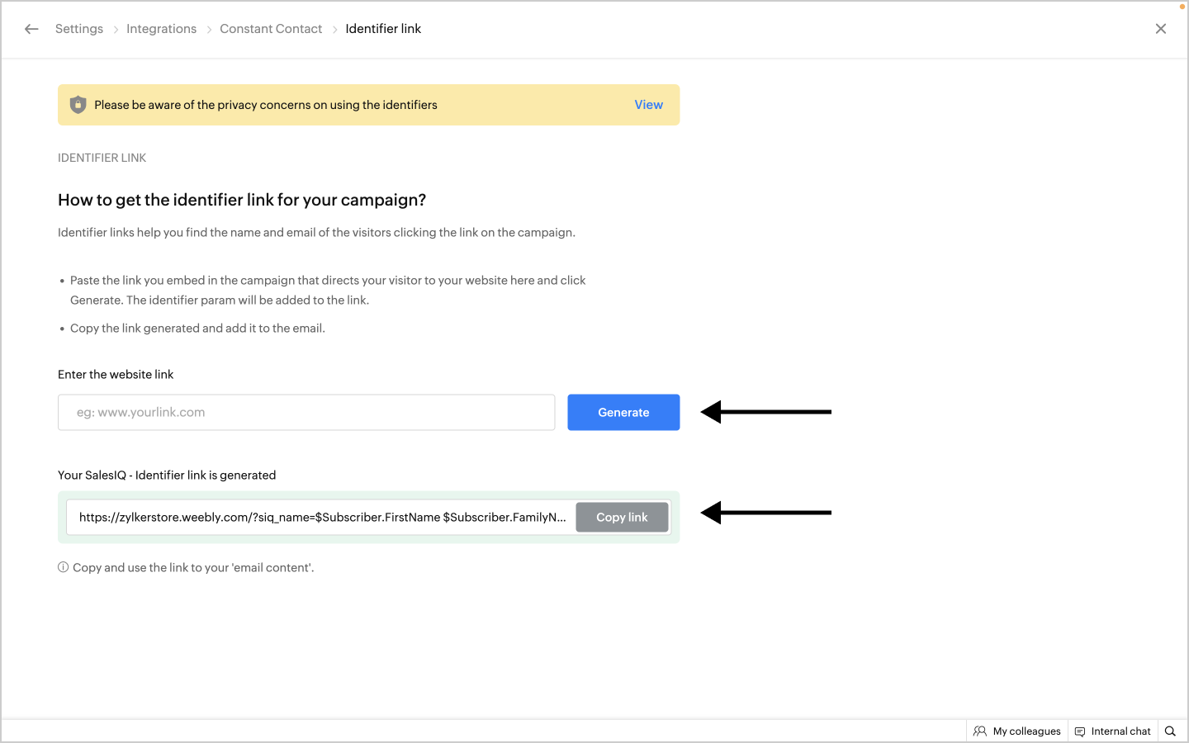Click the current Identifier link breadcrumb
Screen dimensions: 1189x743
click(383, 29)
